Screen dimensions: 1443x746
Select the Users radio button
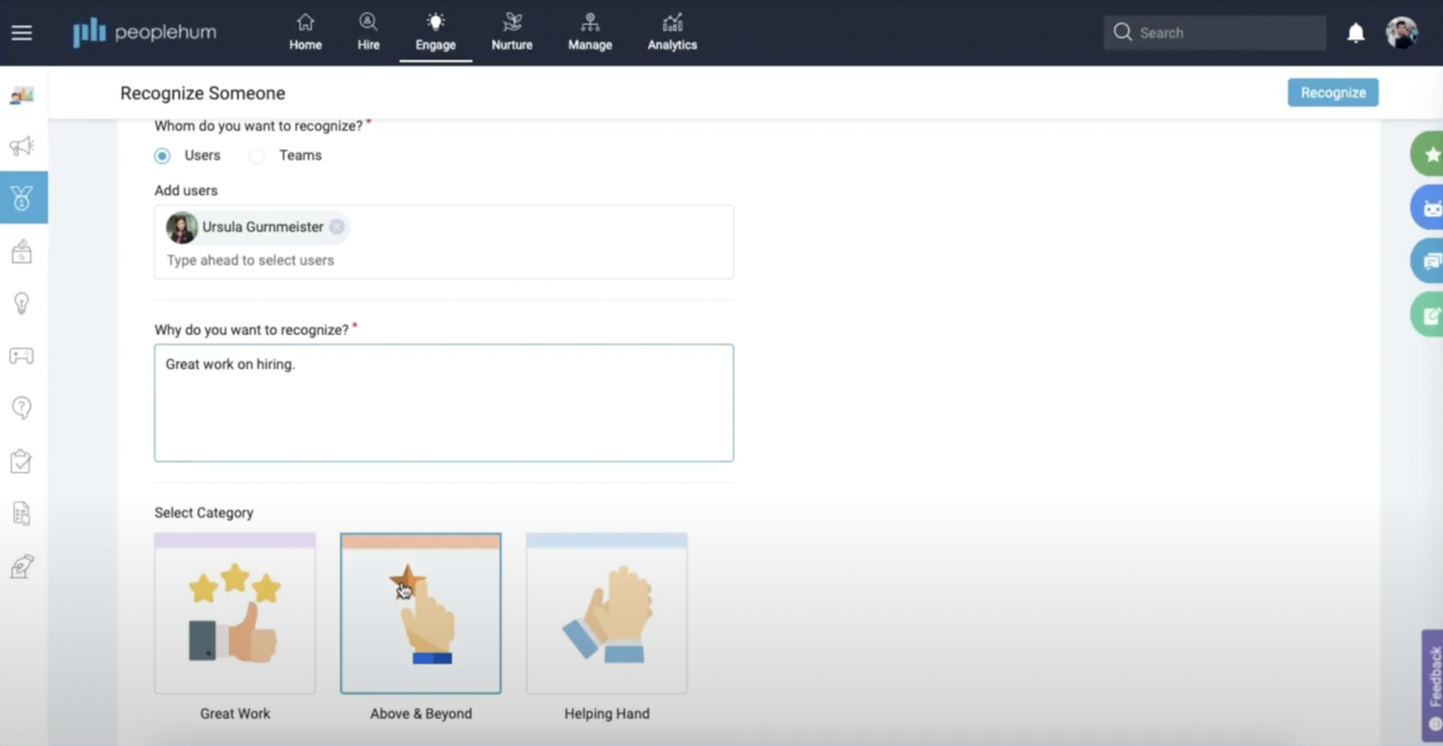click(162, 156)
